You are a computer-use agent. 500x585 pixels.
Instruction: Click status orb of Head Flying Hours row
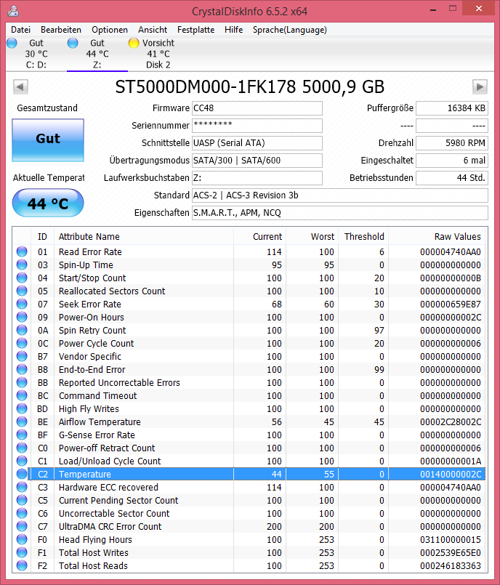point(22,539)
